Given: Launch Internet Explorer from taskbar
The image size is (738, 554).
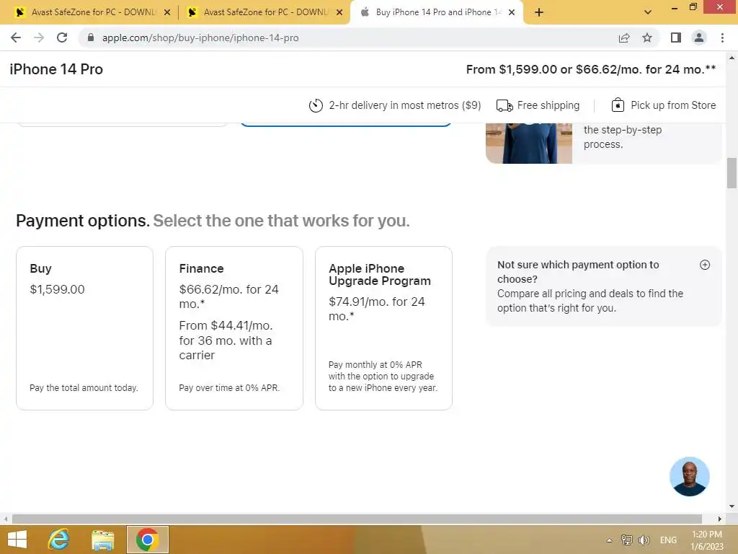Looking at the screenshot, I should (x=59, y=540).
